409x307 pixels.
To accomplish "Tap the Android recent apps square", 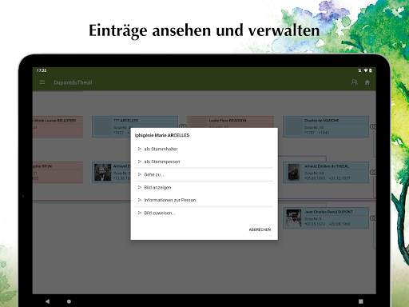I will (x=361, y=301).
